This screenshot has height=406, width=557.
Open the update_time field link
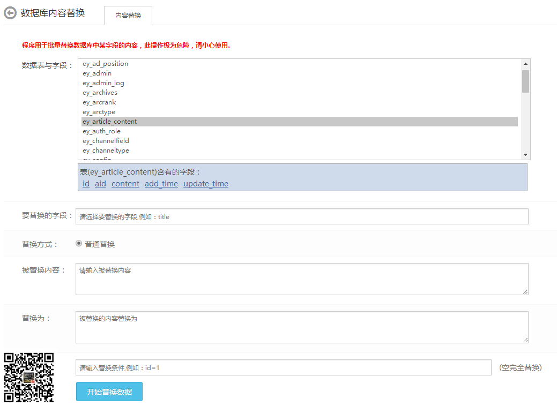coord(206,183)
